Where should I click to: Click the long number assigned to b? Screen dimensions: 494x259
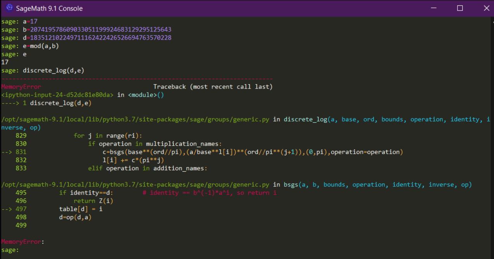click(x=101, y=30)
